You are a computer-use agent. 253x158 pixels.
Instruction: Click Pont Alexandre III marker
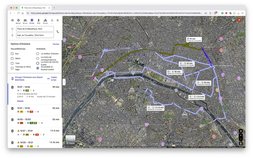pyautogui.click(x=133, y=73)
